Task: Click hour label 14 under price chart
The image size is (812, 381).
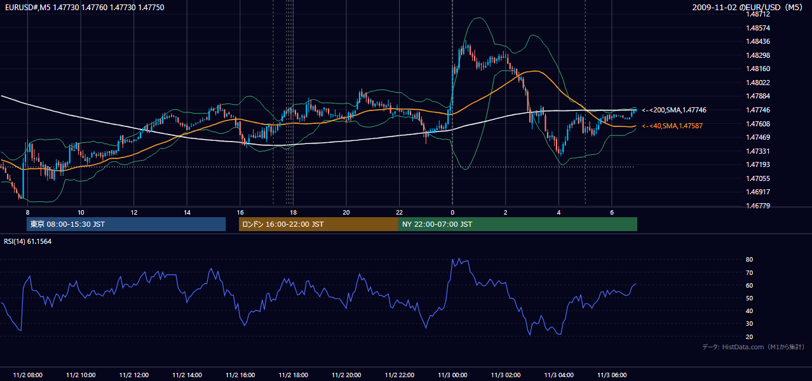Action: tap(187, 212)
